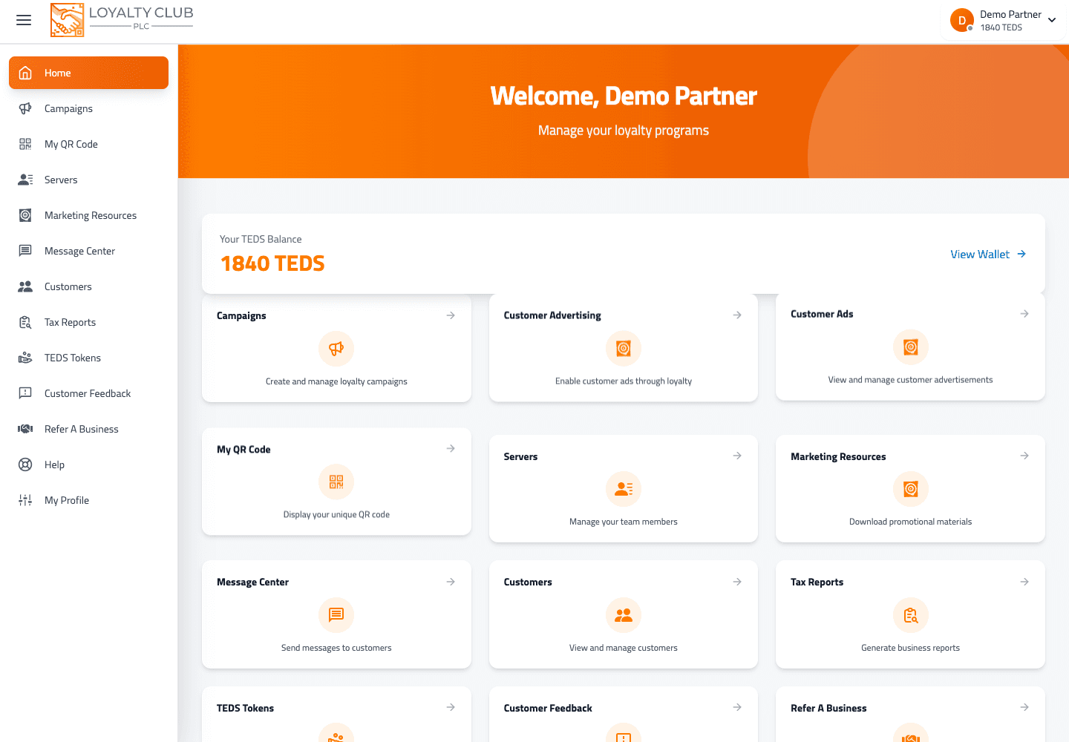Click the Tax Reports sidebar icon
Image resolution: width=1069 pixels, height=742 pixels.
(25, 322)
